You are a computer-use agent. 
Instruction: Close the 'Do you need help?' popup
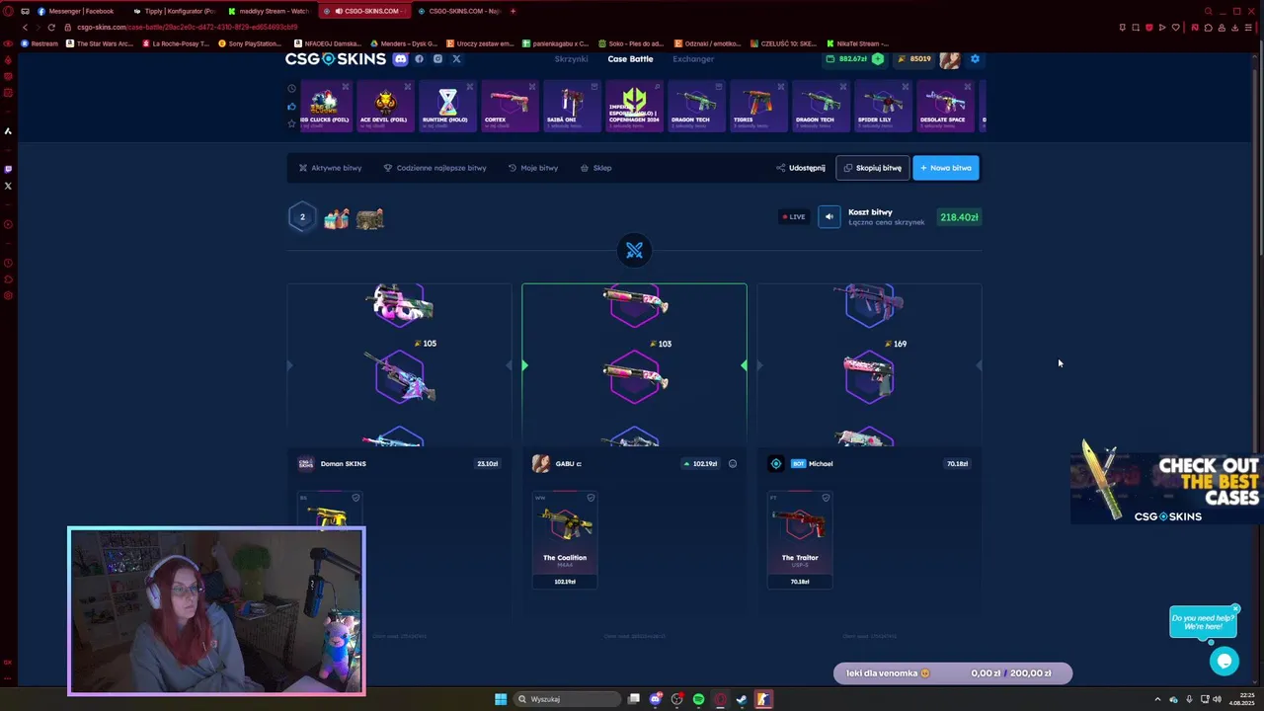click(1234, 609)
